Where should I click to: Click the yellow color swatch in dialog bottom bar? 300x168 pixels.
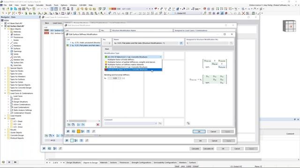click(78, 131)
